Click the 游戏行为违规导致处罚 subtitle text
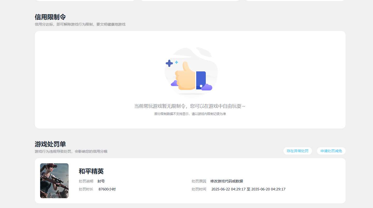The width and height of the screenshot is (373, 208). [x=71, y=151]
